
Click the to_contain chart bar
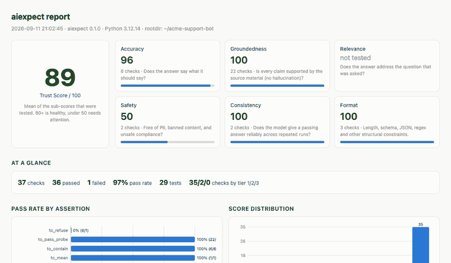133,249
